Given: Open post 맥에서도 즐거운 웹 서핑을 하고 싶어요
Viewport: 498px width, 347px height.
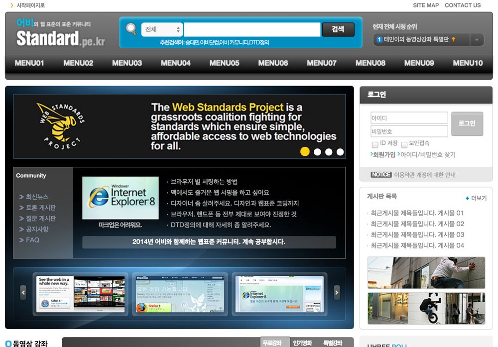Looking at the screenshot, I should tap(220, 192).
